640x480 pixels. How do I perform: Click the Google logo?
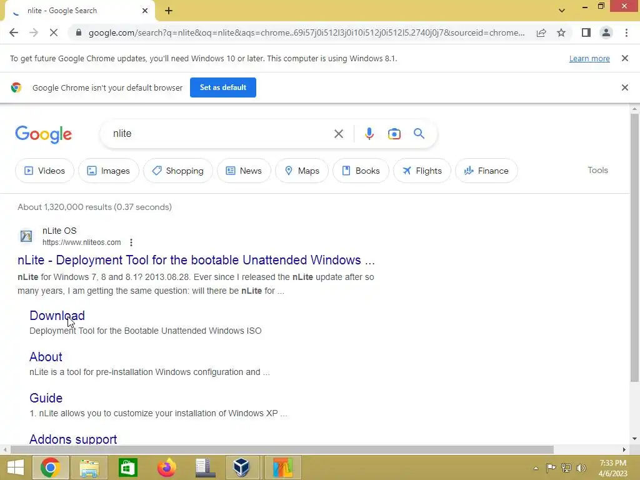44,134
